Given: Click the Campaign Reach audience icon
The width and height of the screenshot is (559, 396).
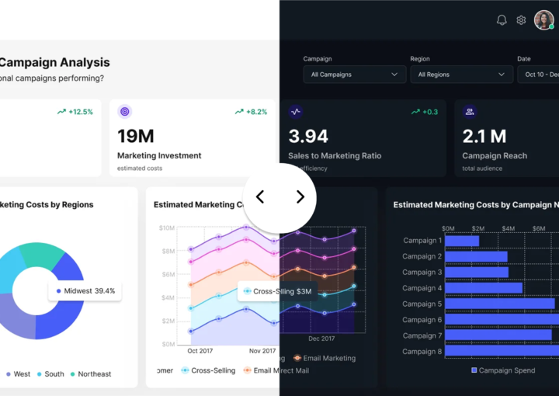Looking at the screenshot, I should [470, 112].
